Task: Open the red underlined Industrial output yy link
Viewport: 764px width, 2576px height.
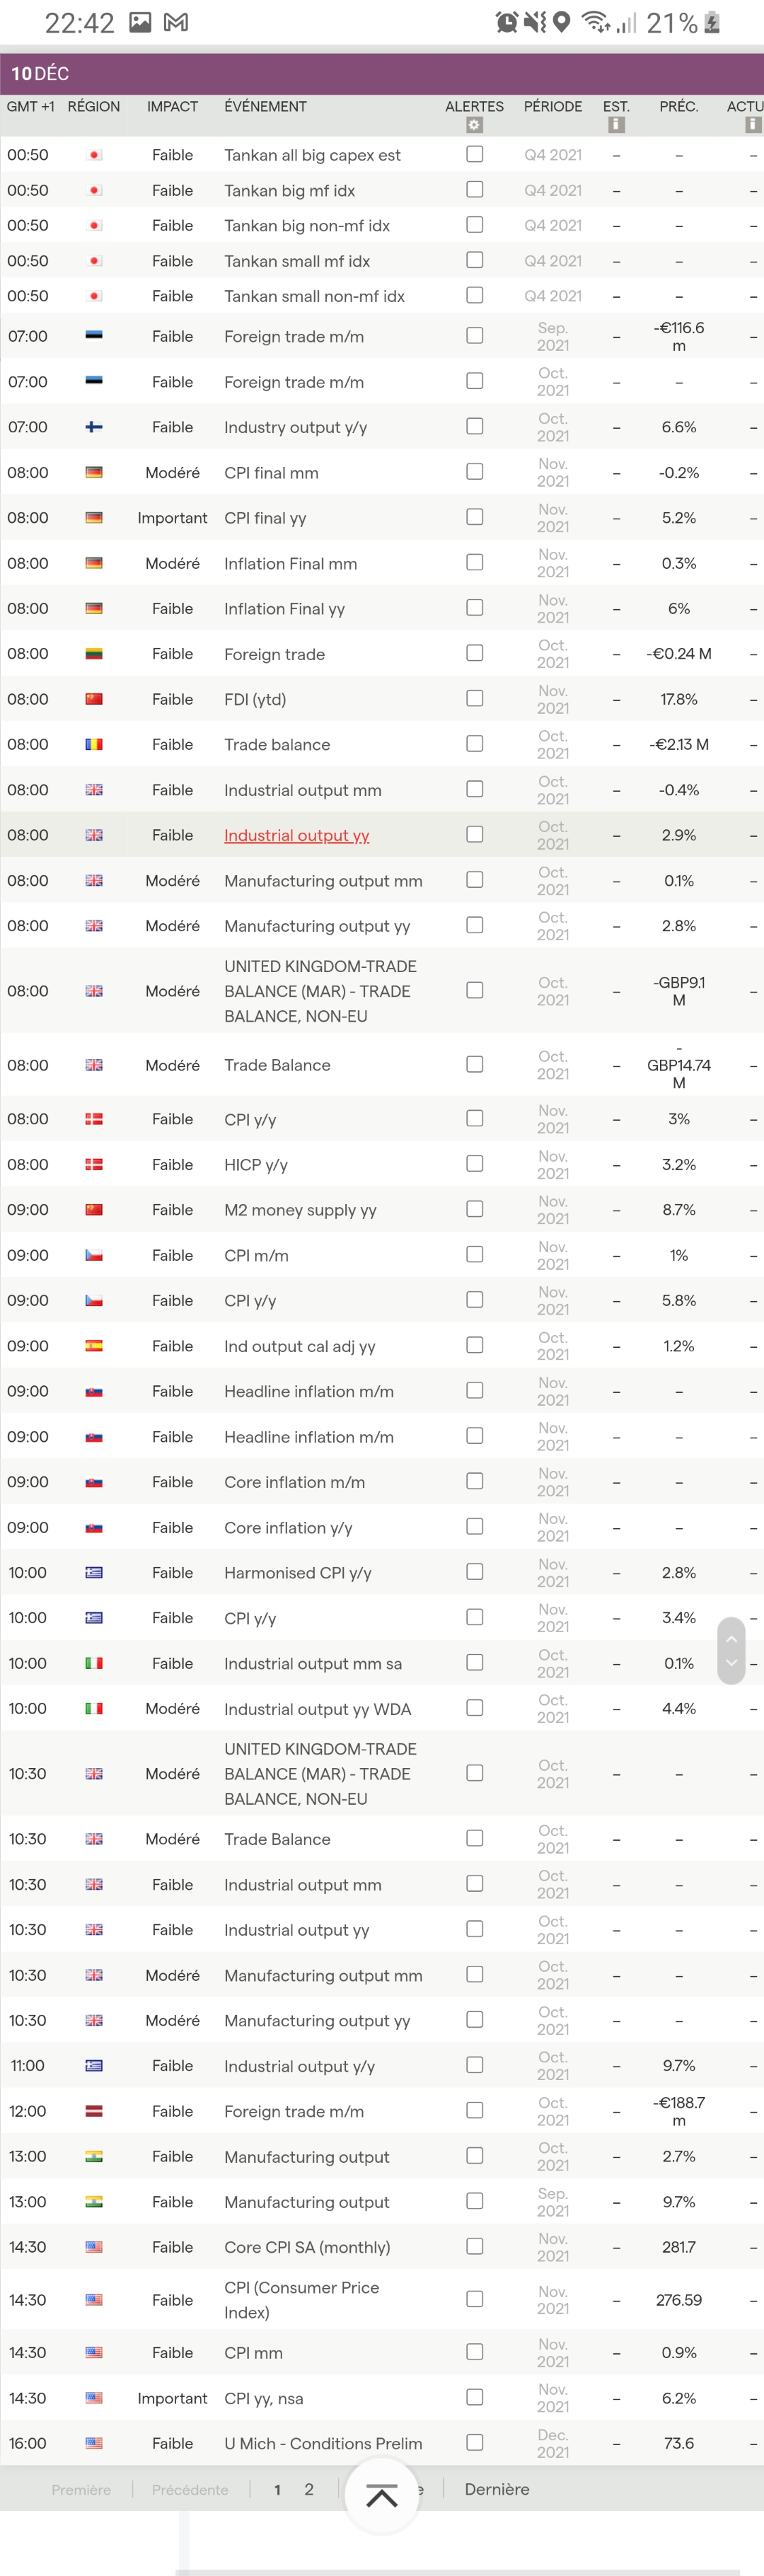Action: click(x=296, y=835)
